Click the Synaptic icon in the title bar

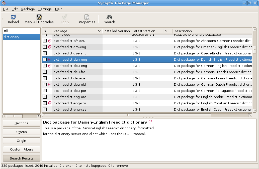coord(4,3)
